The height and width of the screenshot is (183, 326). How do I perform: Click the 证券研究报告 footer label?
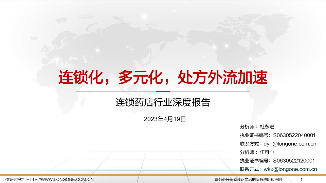tap(14, 179)
